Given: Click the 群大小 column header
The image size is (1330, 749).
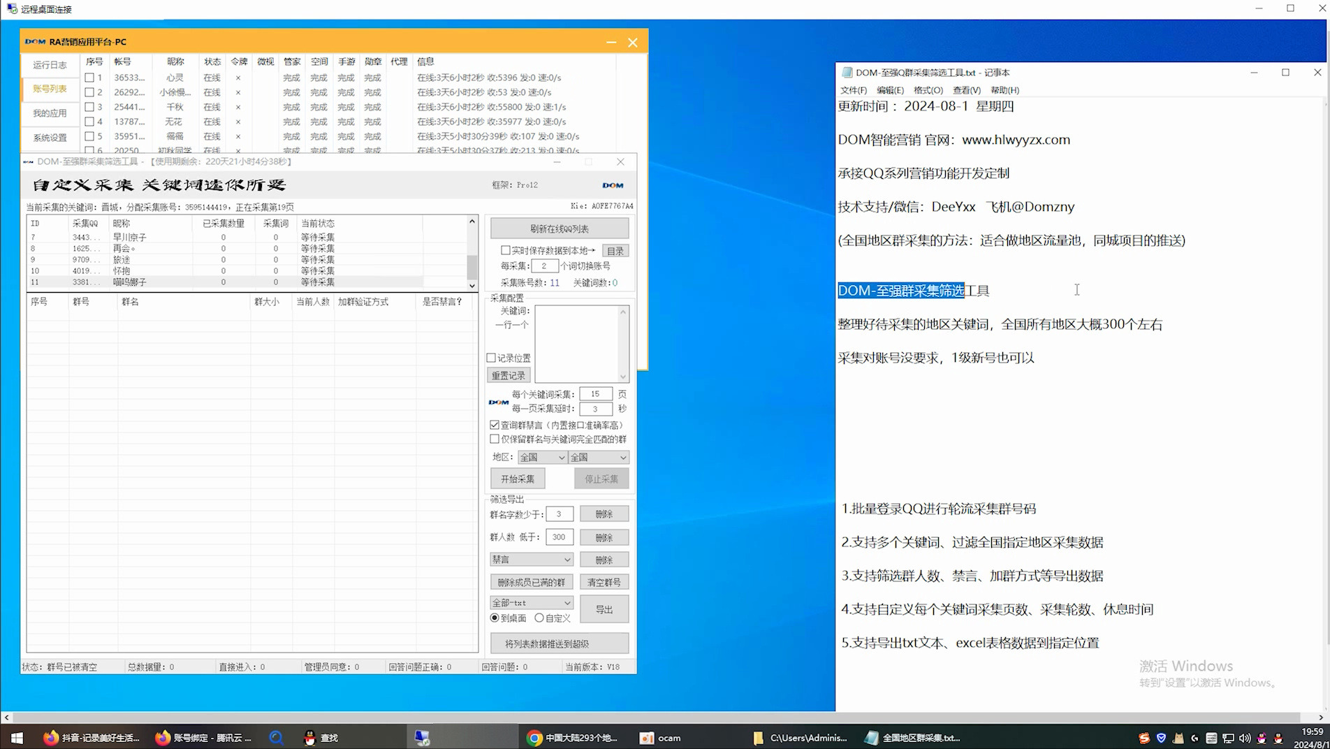Looking at the screenshot, I should click(267, 302).
